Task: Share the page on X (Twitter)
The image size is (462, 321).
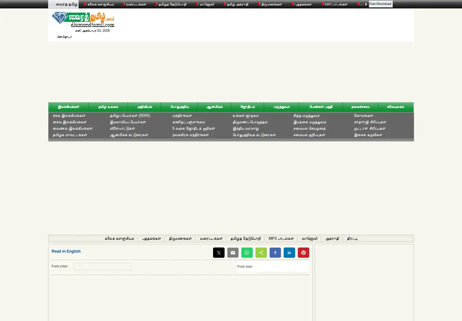Action: 219,253
